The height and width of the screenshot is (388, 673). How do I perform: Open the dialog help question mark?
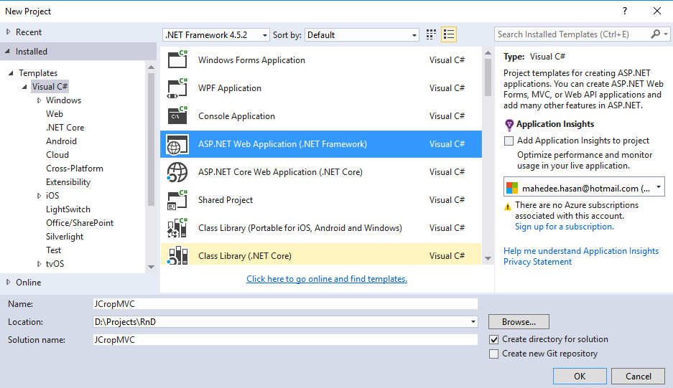click(625, 11)
